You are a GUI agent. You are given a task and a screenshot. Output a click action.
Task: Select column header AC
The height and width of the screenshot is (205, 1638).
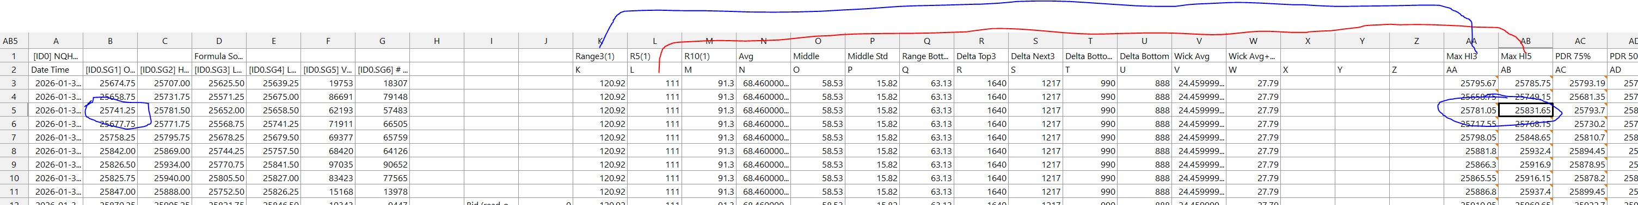[x=1580, y=41]
